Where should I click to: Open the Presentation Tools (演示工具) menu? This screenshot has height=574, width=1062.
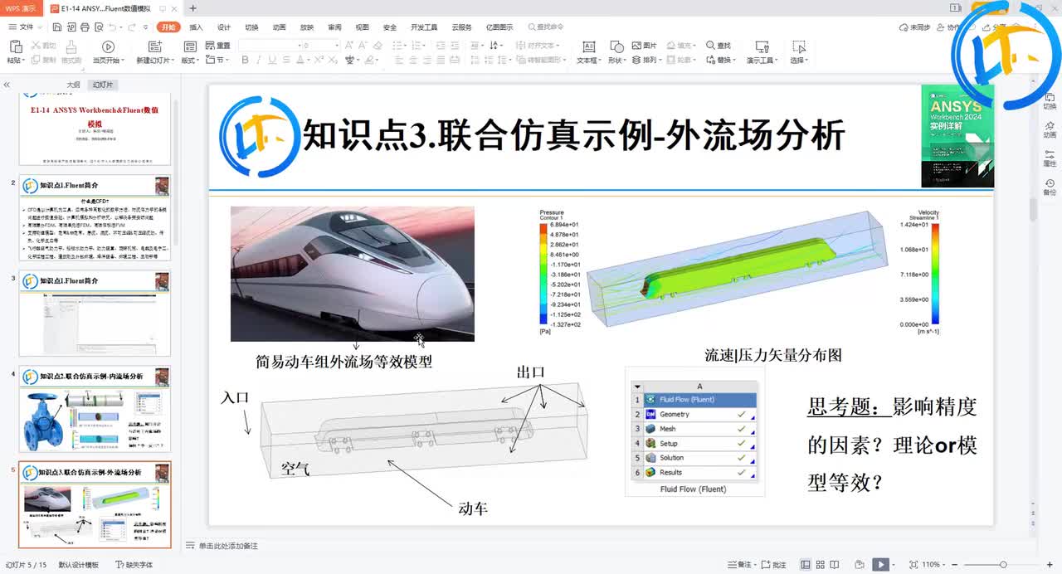pos(762,51)
